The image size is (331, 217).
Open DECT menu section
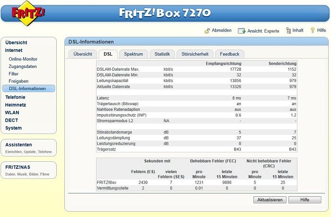[12, 120]
